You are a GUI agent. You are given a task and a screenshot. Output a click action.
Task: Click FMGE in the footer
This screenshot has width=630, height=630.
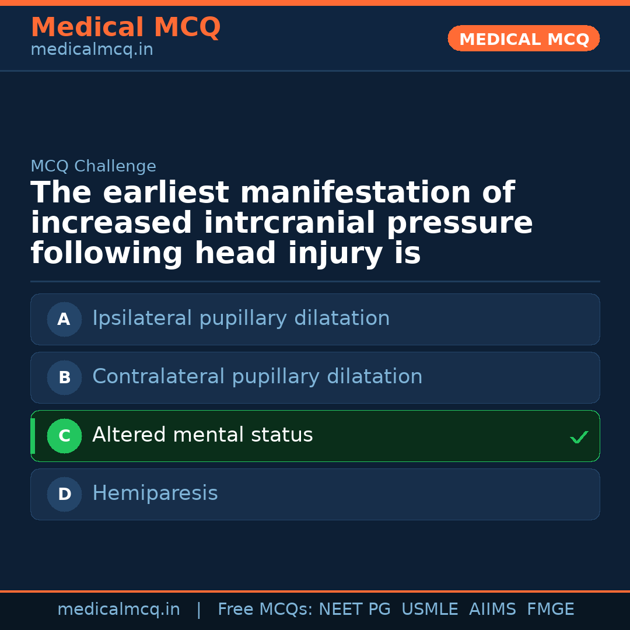click(x=551, y=610)
